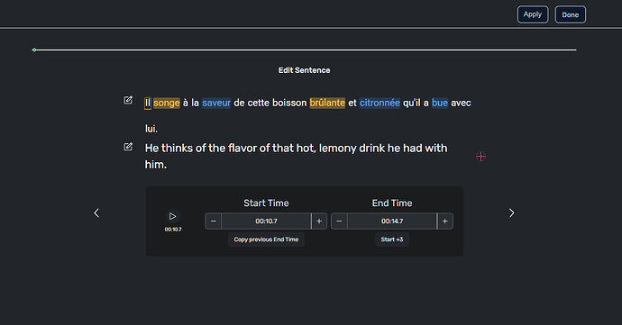Click the Done button

click(x=571, y=14)
